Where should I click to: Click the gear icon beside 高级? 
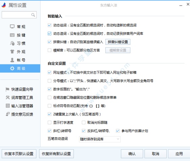[x=12, y=68]
